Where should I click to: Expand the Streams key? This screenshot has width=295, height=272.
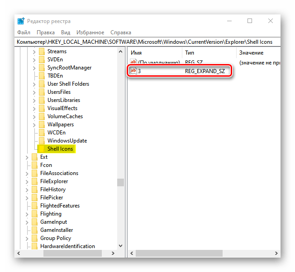[34, 52]
